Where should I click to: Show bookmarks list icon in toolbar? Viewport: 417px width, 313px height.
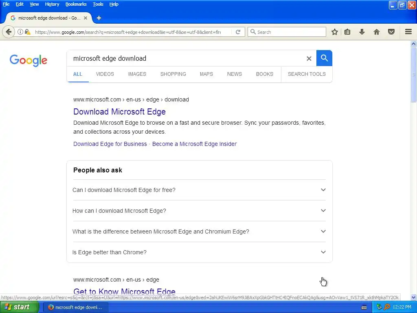[347, 32]
